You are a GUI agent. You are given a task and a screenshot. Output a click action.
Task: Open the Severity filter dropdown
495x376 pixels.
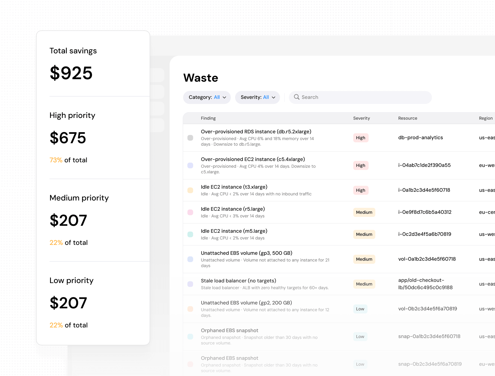[258, 97]
